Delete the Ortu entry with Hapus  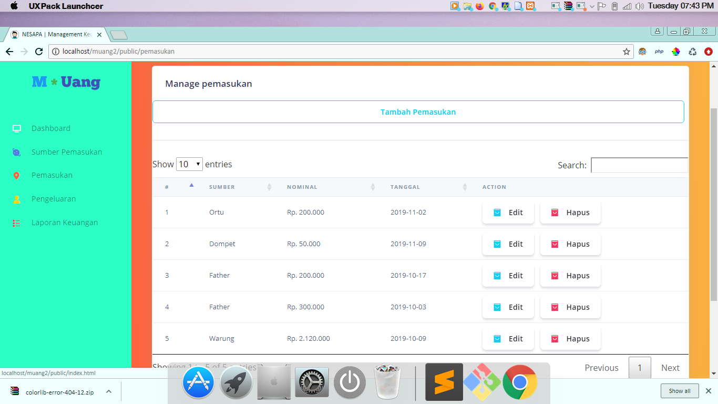570,213
